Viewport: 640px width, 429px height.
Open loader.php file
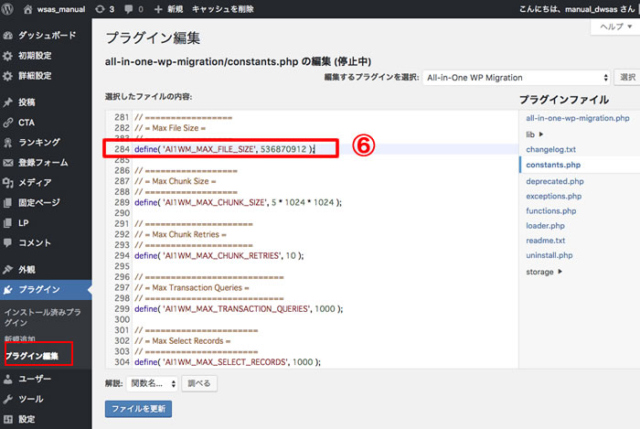(545, 226)
